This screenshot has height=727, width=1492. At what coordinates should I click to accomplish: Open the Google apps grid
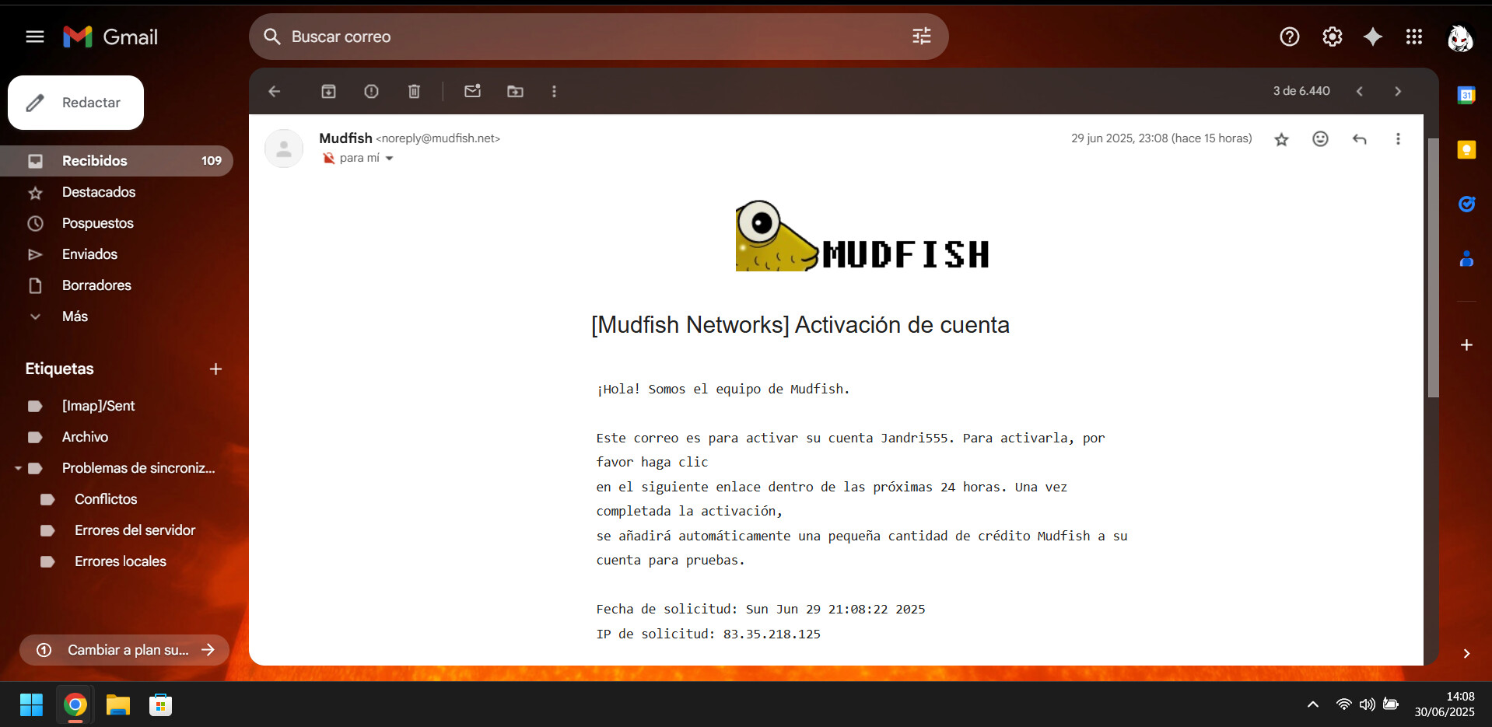[1414, 37]
